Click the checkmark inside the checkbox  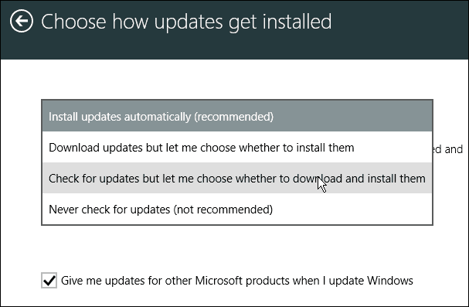tap(49, 281)
